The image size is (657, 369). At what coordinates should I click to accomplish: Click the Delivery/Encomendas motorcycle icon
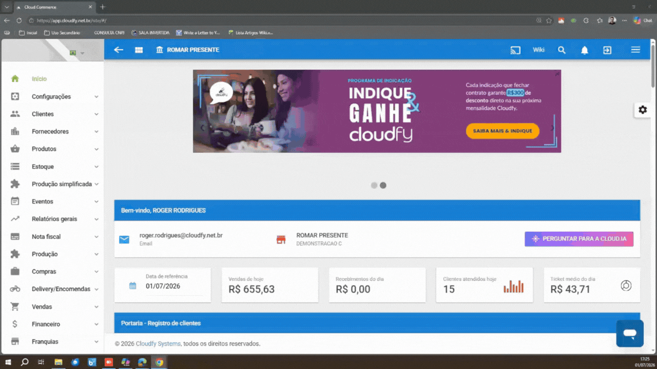coord(15,289)
